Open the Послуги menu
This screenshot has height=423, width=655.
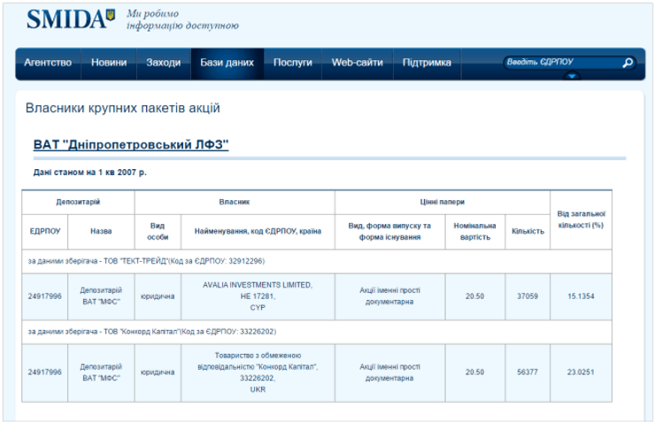point(293,63)
